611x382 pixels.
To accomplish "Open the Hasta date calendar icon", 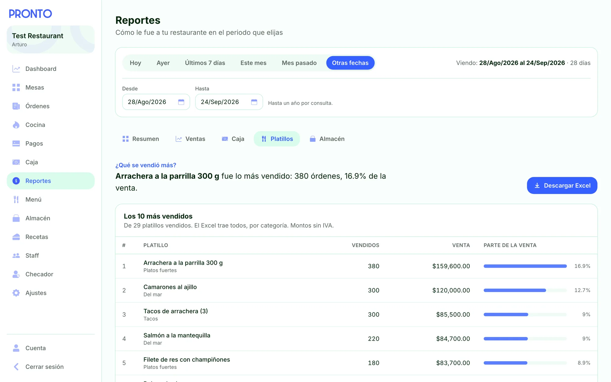I will click(x=254, y=102).
